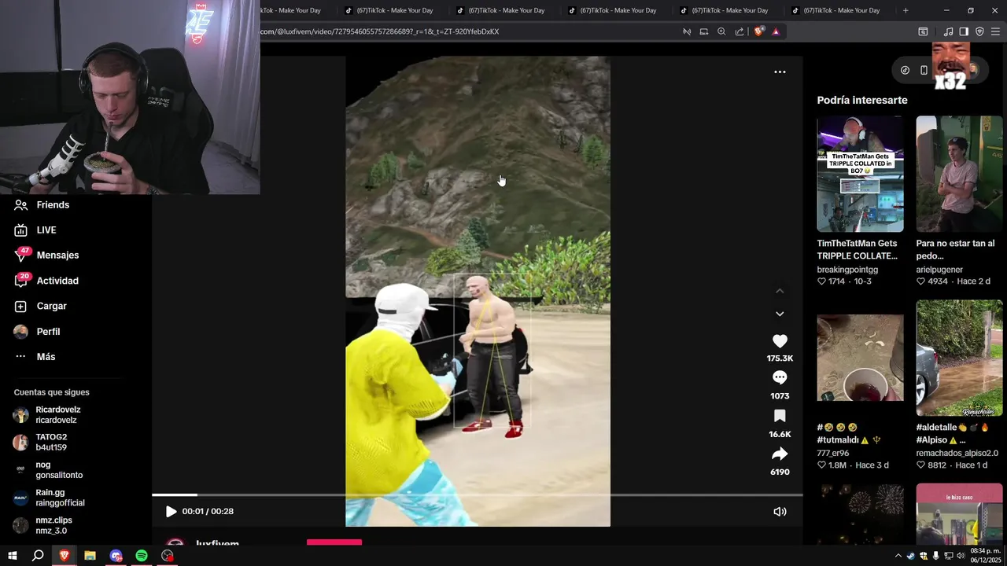Share the video using the arrow icon
The height and width of the screenshot is (566, 1007).
(780, 454)
